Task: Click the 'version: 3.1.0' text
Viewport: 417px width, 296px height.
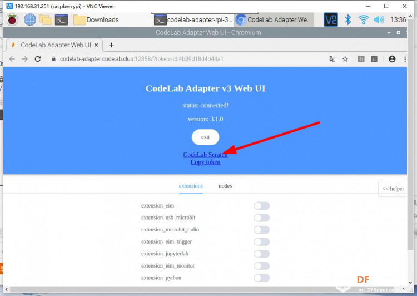Action: pyautogui.click(x=205, y=119)
